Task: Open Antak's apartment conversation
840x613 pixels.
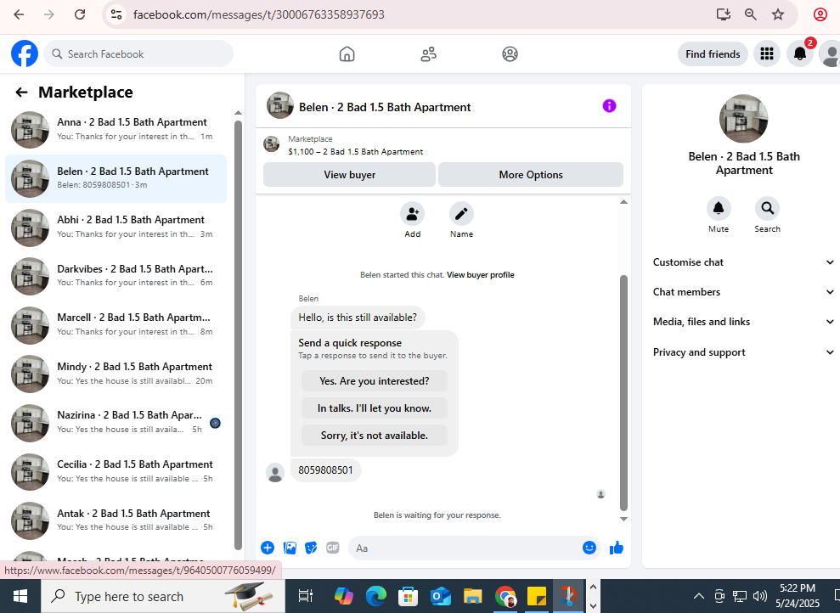Action: pos(116,520)
